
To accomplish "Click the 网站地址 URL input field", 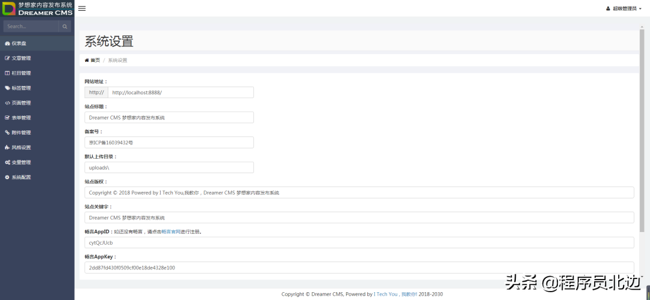I will [x=181, y=93].
